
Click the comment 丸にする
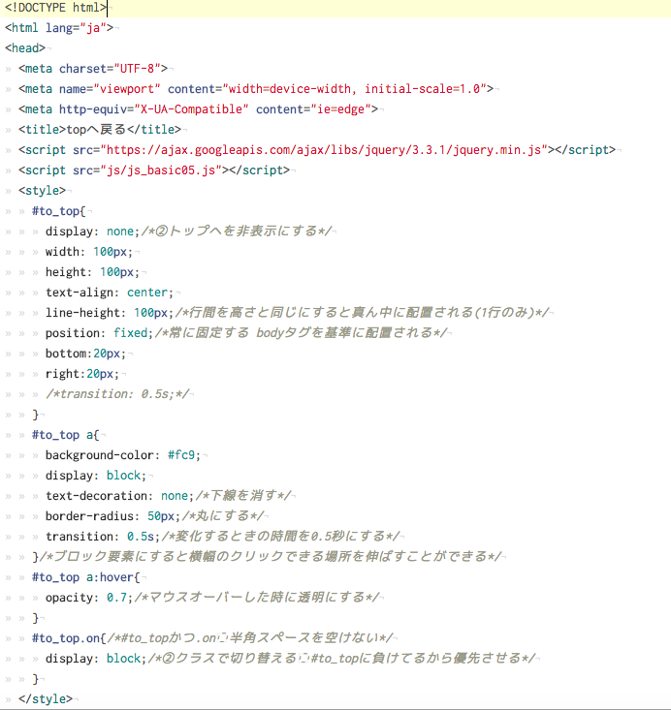click(223, 516)
